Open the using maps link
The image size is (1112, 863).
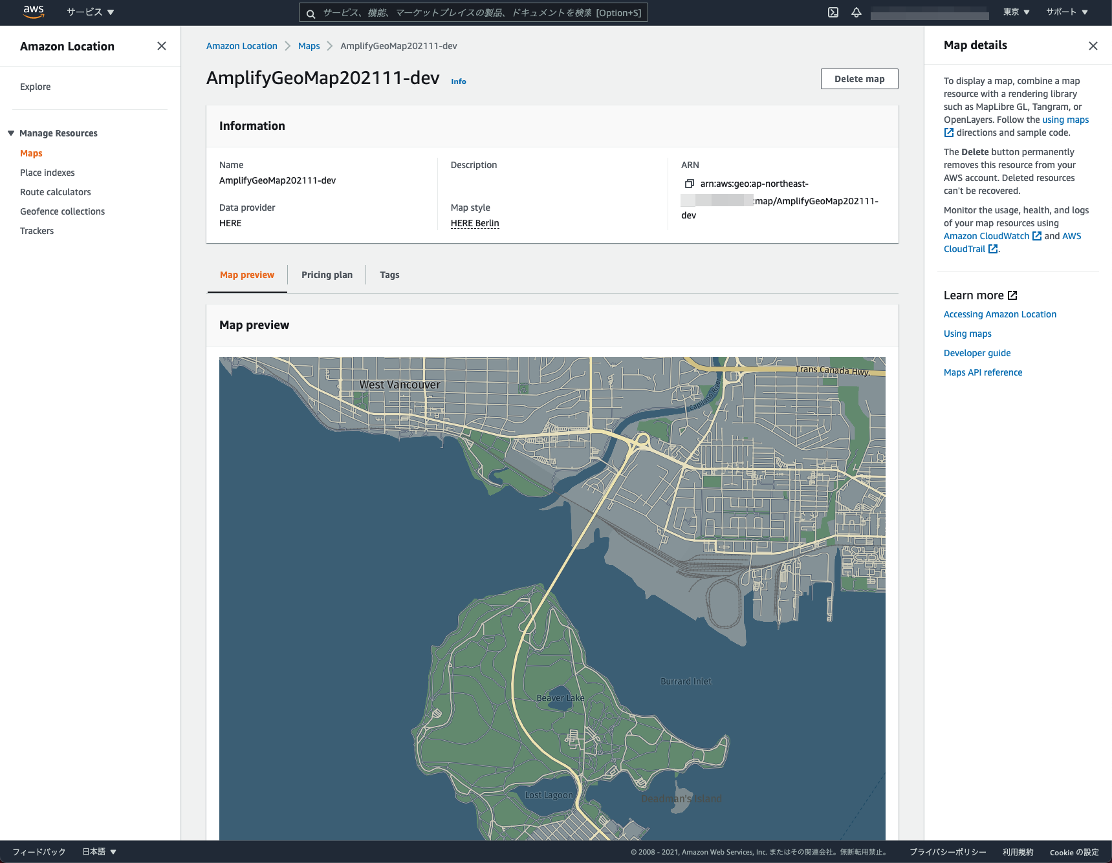click(x=1065, y=120)
